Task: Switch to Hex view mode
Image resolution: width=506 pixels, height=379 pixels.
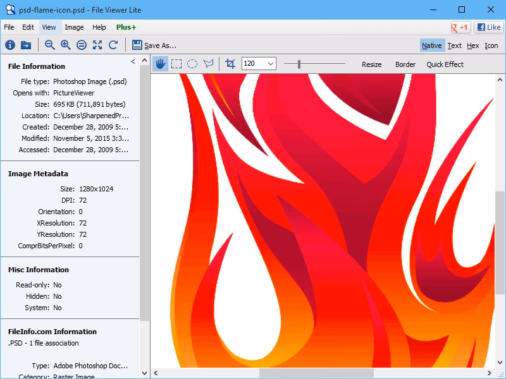Action: (472, 45)
